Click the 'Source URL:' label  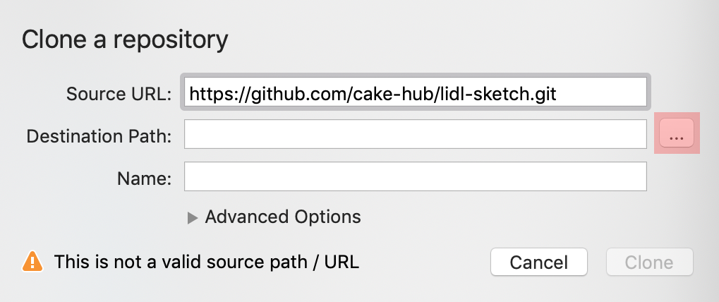point(119,94)
